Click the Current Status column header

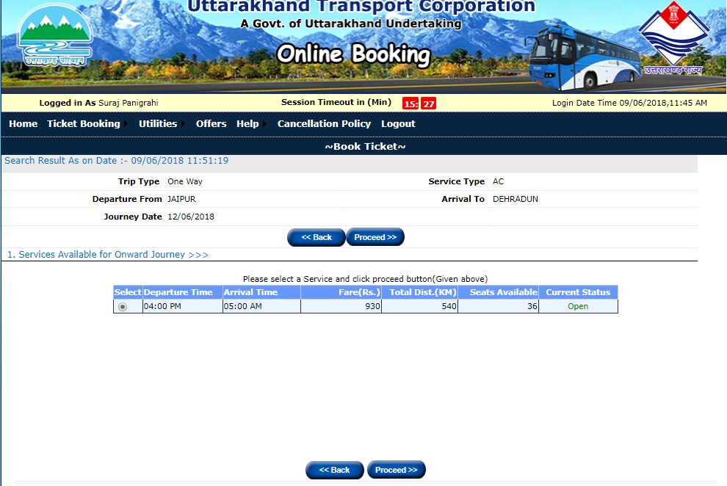(578, 292)
